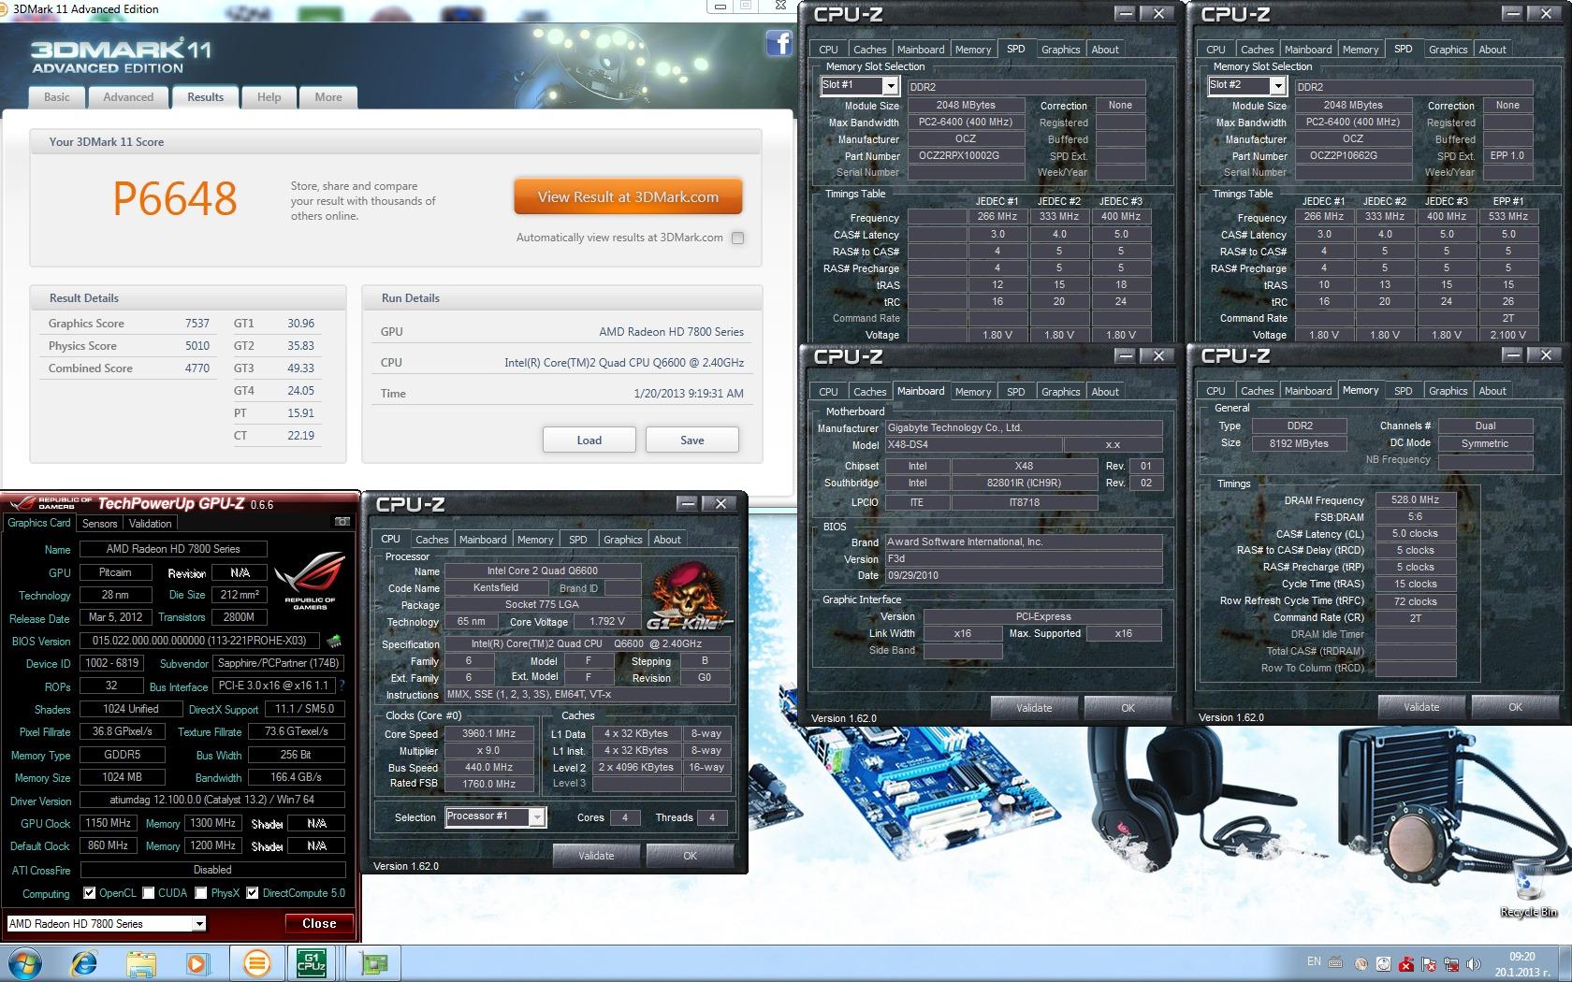Toggle the CUDA checkbox in GPU-Z
The width and height of the screenshot is (1572, 982).
click(149, 893)
